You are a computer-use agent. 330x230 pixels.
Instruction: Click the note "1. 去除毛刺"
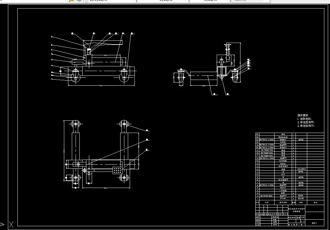[x=304, y=119]
